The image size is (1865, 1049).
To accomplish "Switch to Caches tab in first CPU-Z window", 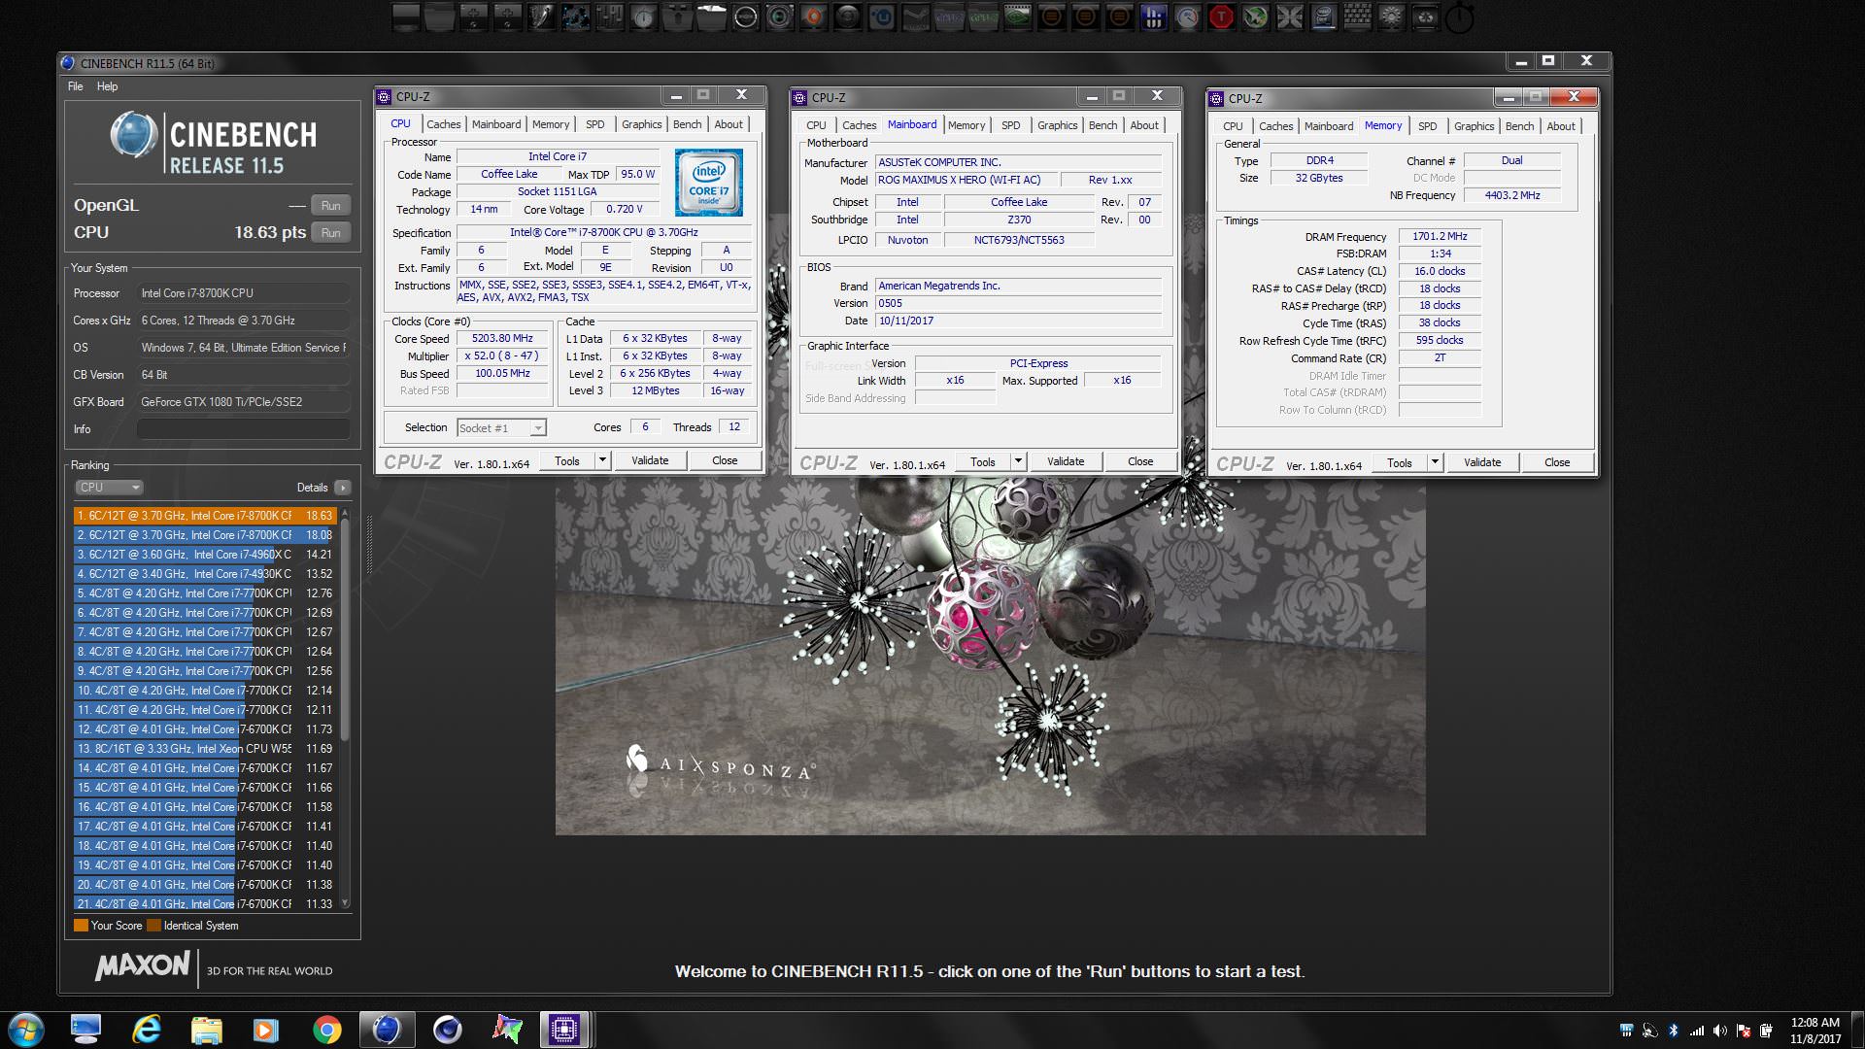I will pyautogui.click(x=443, y=124).
